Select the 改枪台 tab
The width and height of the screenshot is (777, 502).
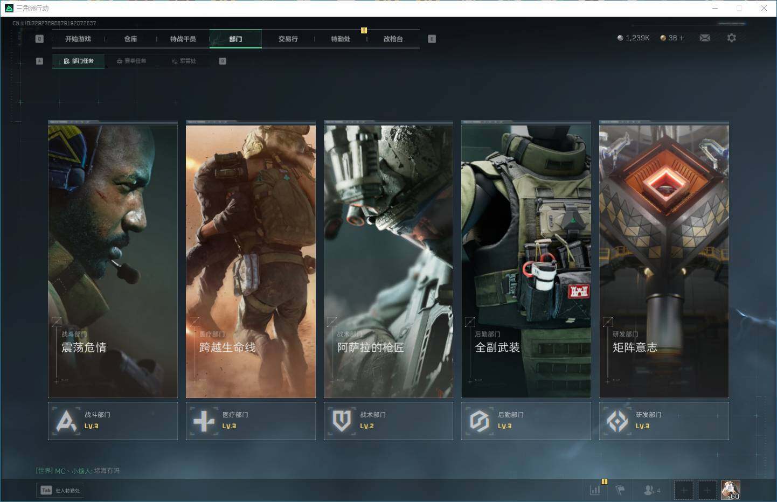[393, 39]
